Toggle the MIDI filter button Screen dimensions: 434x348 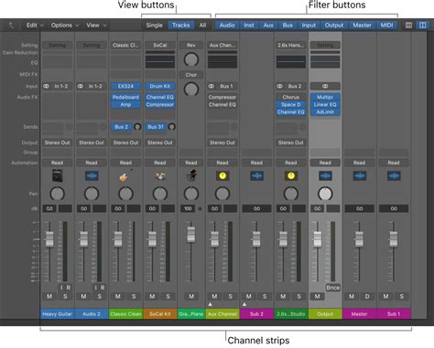[x=386, y=26]
